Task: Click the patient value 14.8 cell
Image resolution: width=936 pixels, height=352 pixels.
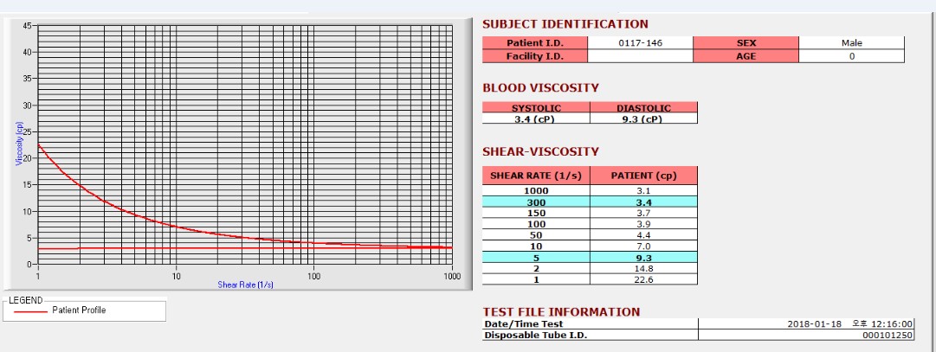Action: [643, 268]
